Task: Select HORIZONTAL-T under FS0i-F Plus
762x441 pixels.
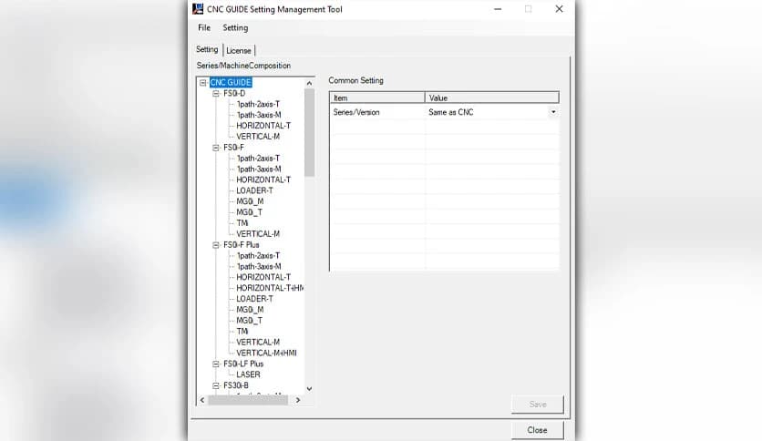Action: [x=263, y=277]
